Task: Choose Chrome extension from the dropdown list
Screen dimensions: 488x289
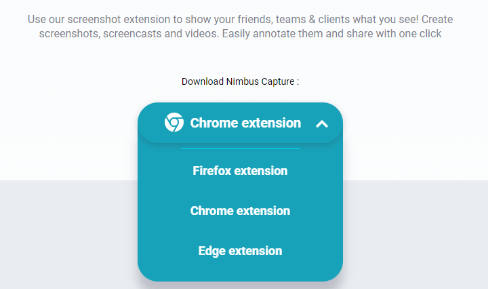Action: click(x=240, y=211)
